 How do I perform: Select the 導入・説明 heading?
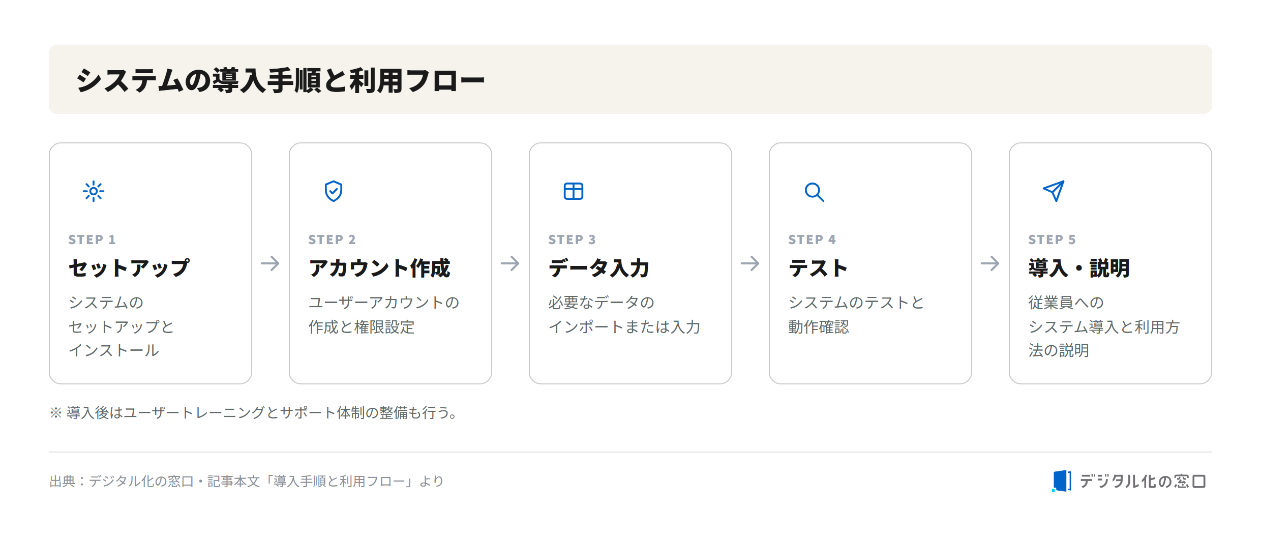[1079, 268]
